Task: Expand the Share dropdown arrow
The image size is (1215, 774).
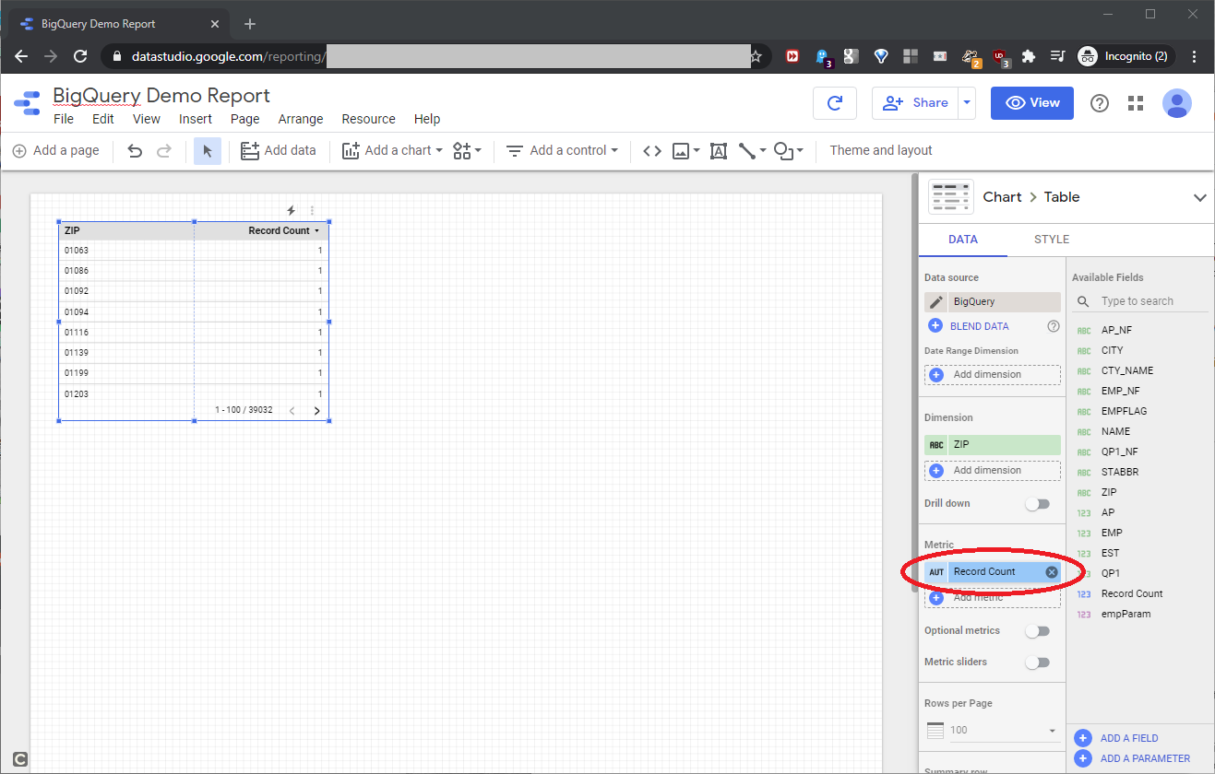Action: (x=967, y=103)
